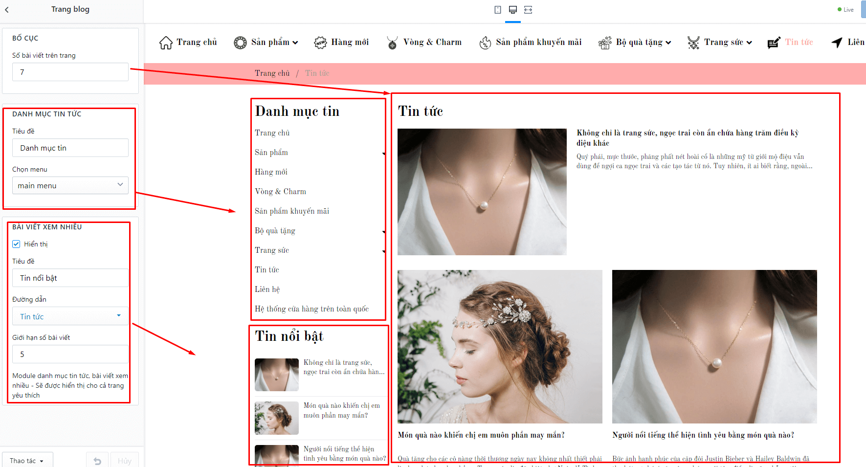Go back using the arrow beside Trang blog
This screenshot has width=866, height=467.
coord(7,9)
